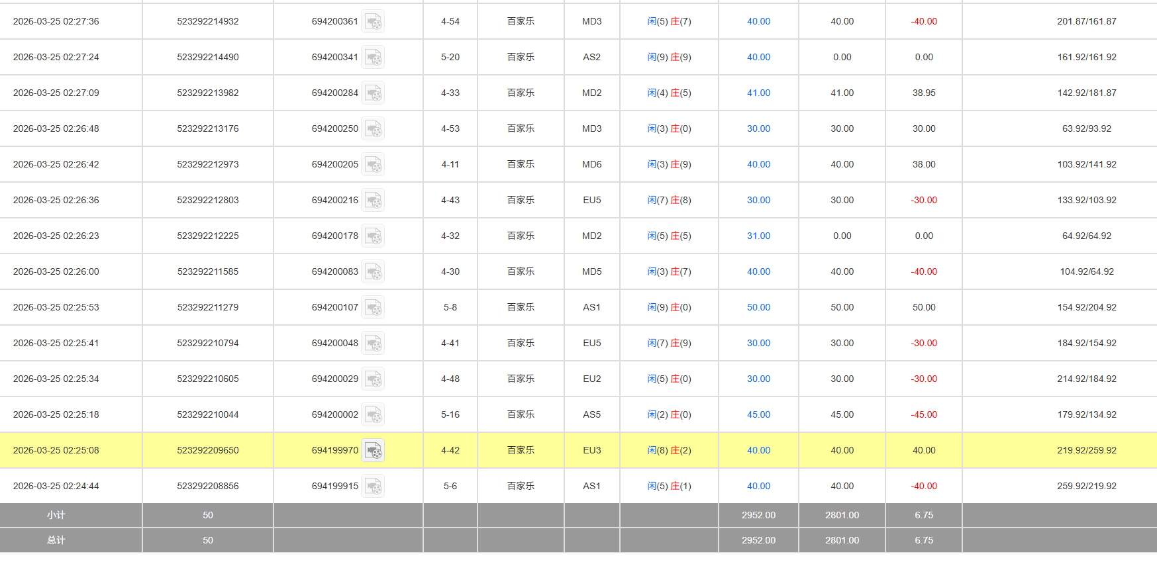Click the blue 45.00 bet amount
Screen dimensions: 1157x562
(758, 415)
